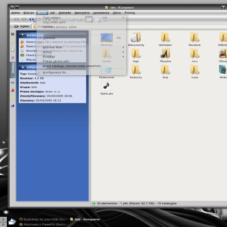
Task: Expand the 'Tryb widoku' submenu
Action: [81, 18]
